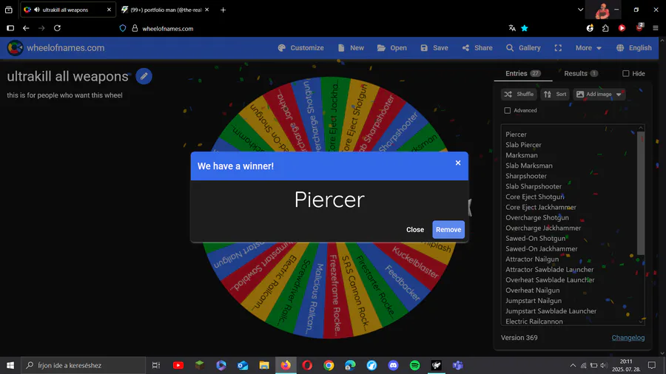Reload the page

click(x=57, y=28)
